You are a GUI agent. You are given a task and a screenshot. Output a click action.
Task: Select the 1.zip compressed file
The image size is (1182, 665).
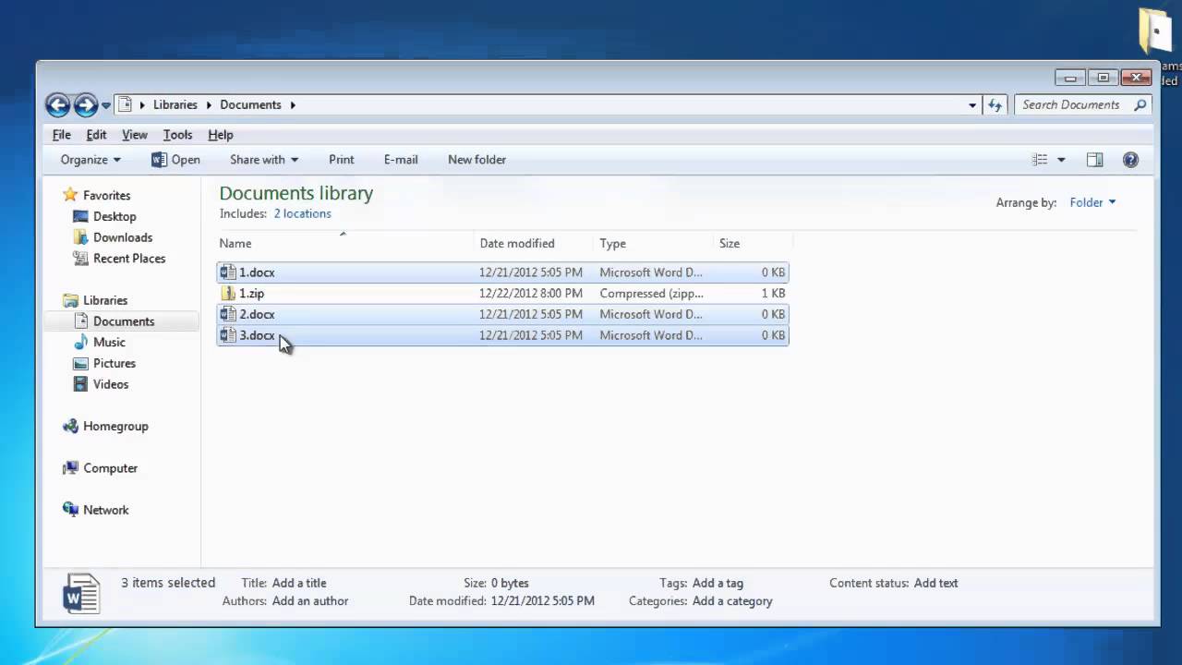coord(503,294)
